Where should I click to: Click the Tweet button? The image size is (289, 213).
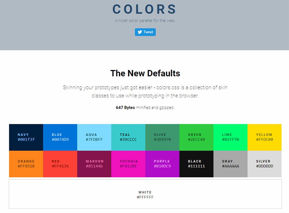tap(146, 32)
